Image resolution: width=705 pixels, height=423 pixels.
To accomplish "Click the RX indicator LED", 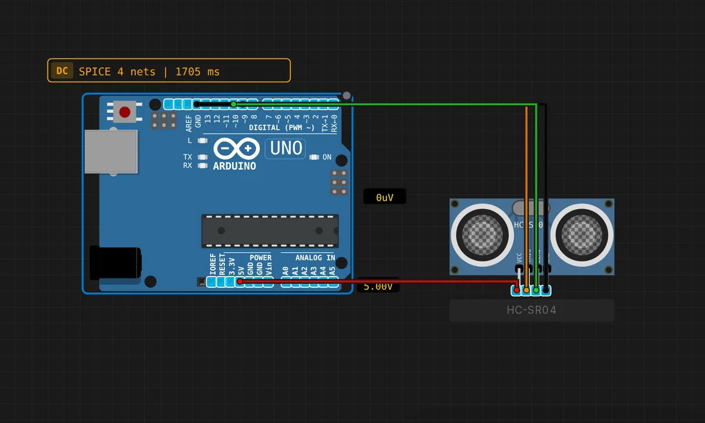I will [x=203, y=166].
